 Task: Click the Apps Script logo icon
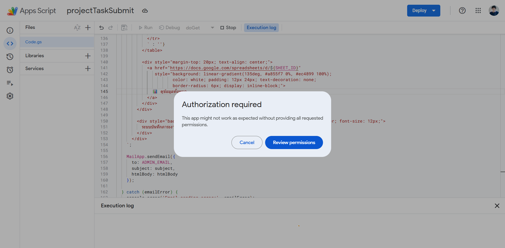coord(12,11)
